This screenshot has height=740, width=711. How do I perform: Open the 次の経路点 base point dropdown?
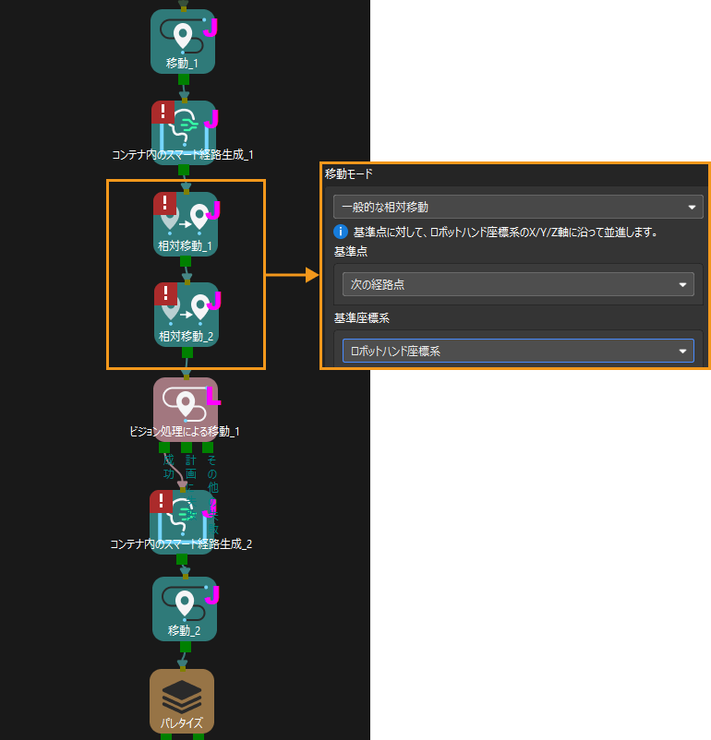(x=518, y=284)
